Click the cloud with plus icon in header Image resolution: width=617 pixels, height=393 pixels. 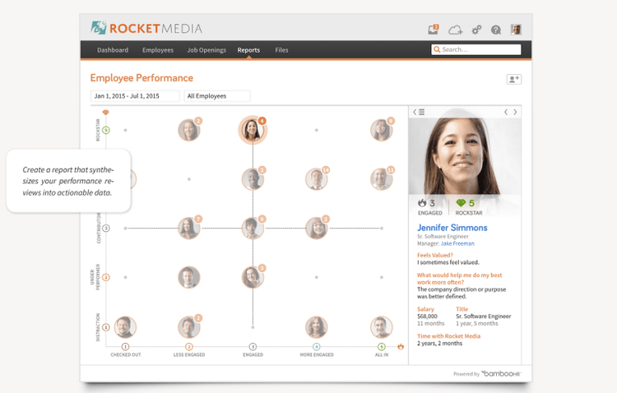(455, 30)
